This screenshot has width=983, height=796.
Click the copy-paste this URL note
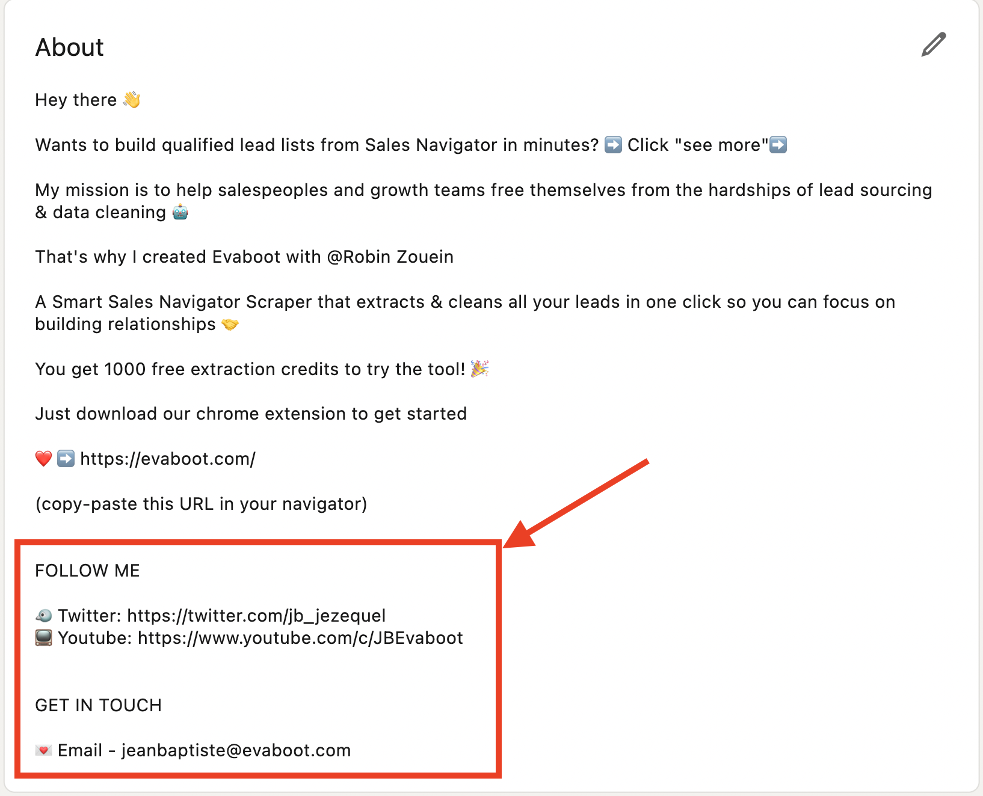click(201, 504)
